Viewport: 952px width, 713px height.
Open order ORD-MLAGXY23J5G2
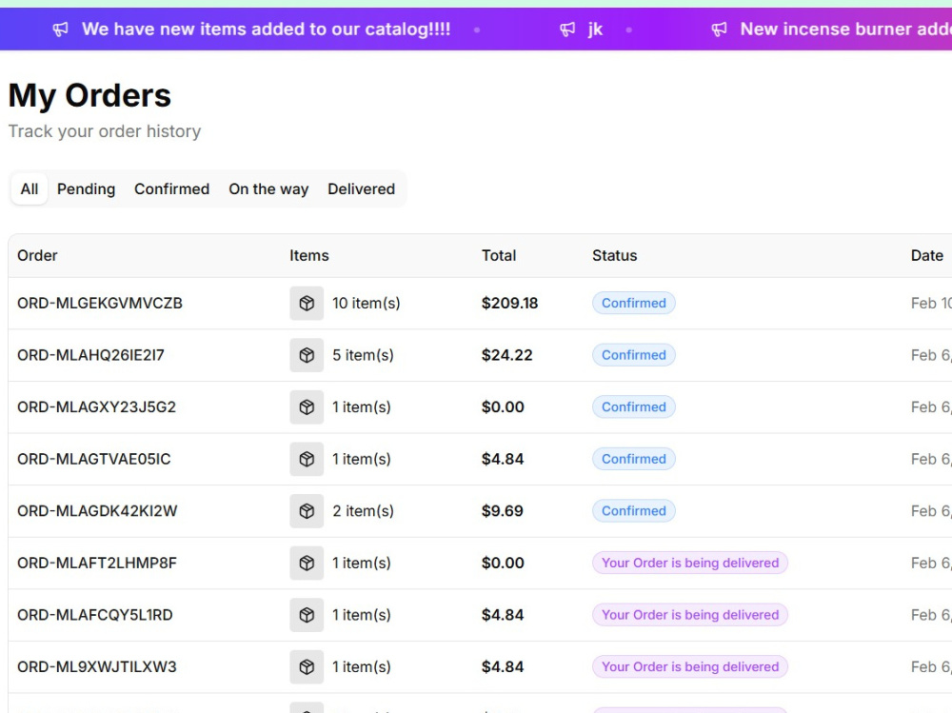[96, 406]
